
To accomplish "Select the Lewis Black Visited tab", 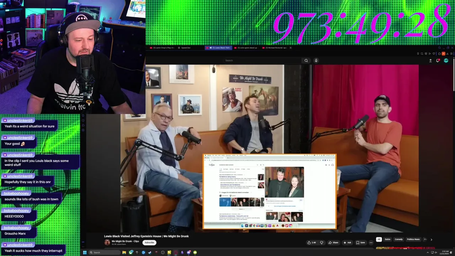I will coord(219,48).
